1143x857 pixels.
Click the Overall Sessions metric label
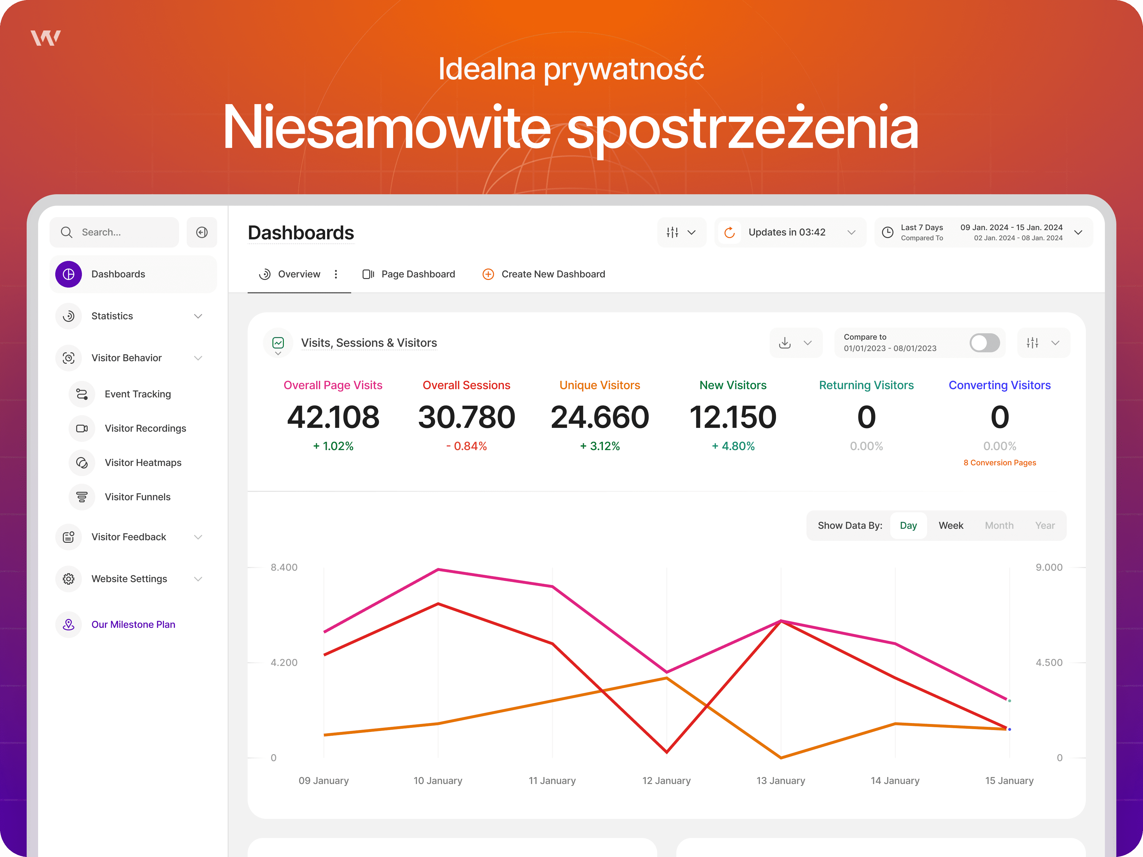pyautogui.click(x=466, y=385)
